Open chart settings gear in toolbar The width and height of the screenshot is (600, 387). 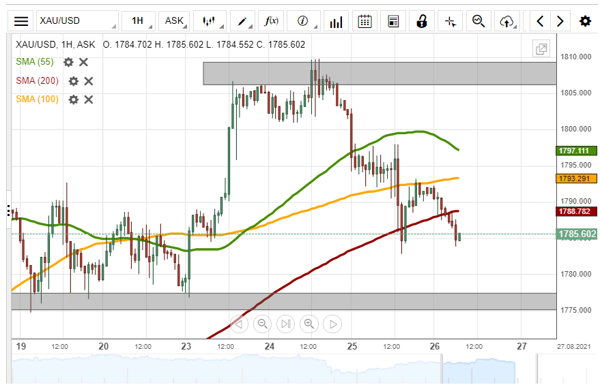585,21
